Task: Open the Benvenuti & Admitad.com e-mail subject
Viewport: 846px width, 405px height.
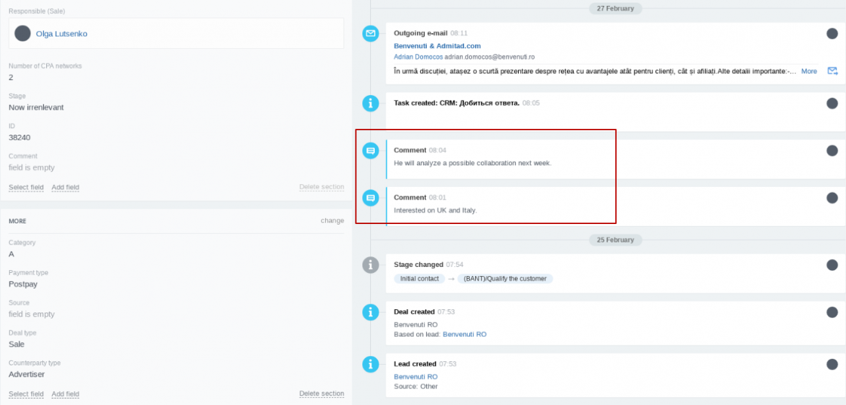Action: tap(438, 46)
